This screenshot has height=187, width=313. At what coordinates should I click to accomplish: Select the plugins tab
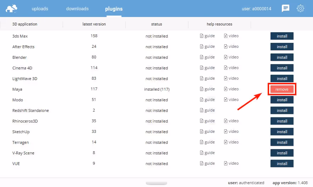114,9
